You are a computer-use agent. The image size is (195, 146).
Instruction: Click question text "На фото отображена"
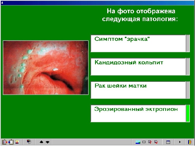coord(141,11)
